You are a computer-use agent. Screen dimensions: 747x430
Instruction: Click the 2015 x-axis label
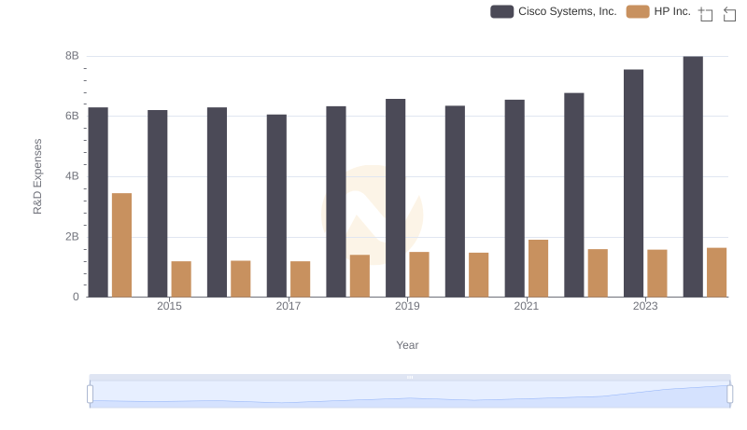169,306
